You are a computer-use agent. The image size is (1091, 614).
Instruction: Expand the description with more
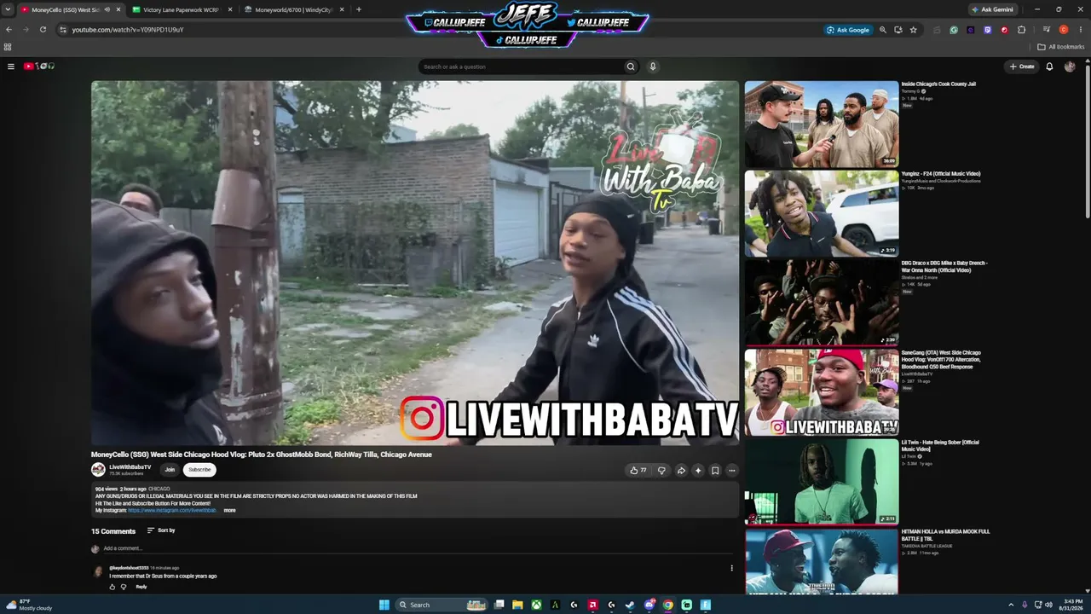229,511
